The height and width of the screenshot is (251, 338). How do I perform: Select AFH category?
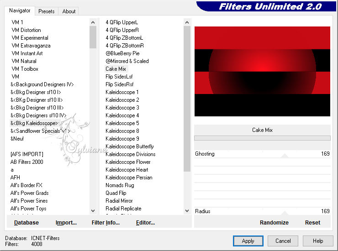coord(15,178)
